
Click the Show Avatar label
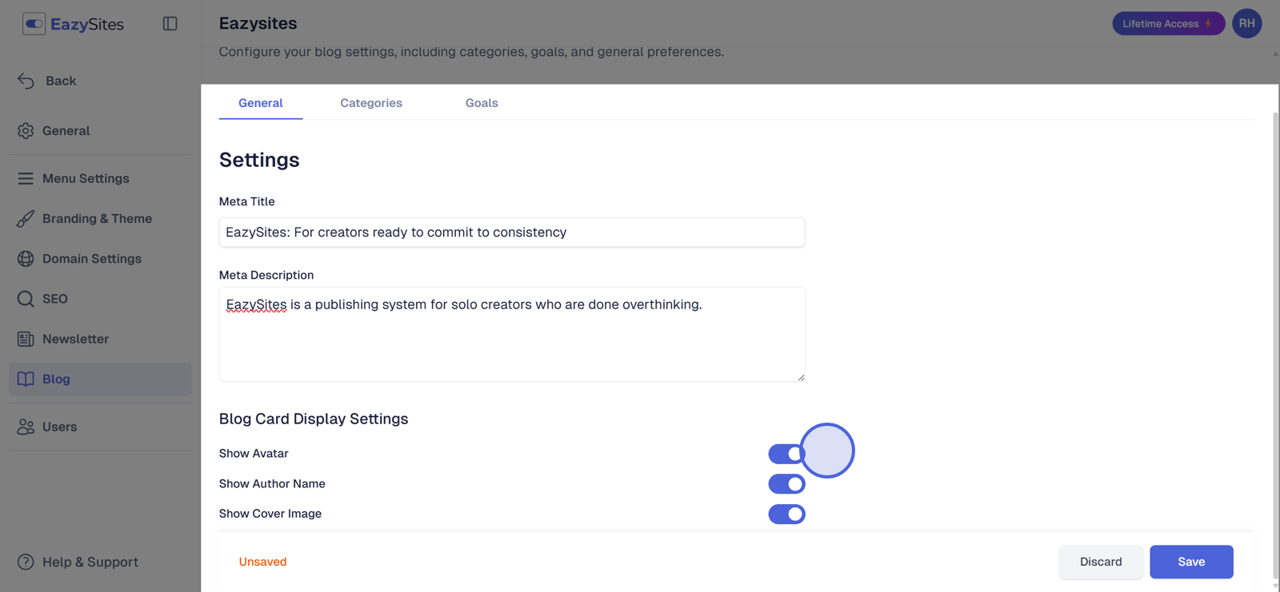click(254, 453)
